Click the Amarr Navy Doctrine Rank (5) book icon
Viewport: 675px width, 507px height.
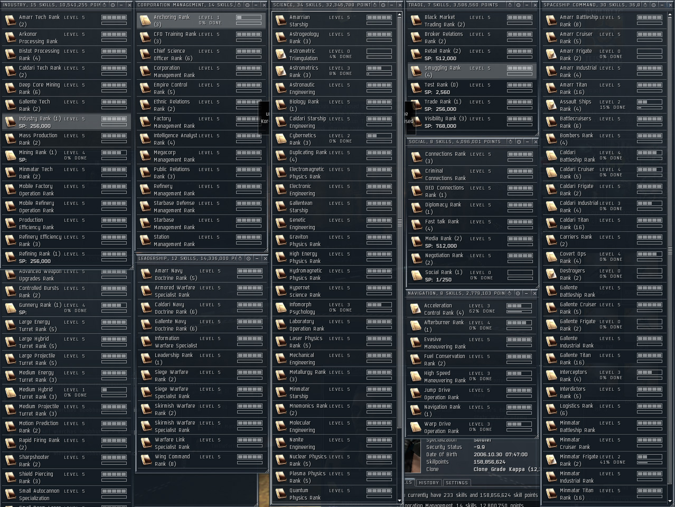[x=146, y=274]
